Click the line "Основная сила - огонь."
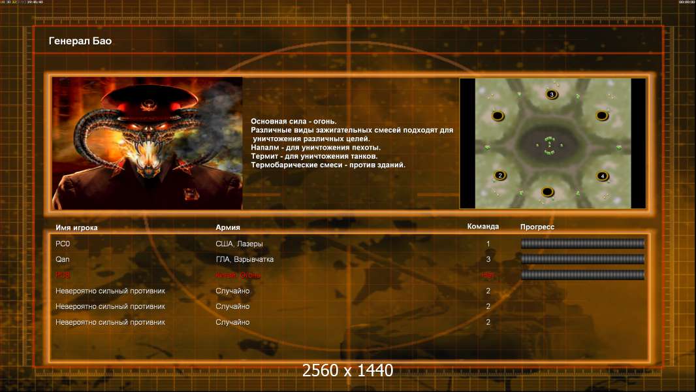The width and height of the screenshot is (696, 392). coord(293,122)
